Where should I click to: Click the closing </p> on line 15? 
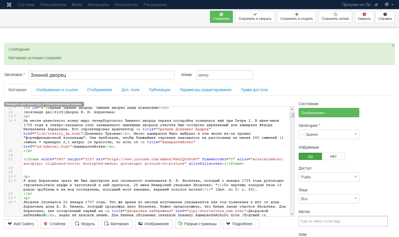point(28,151)
